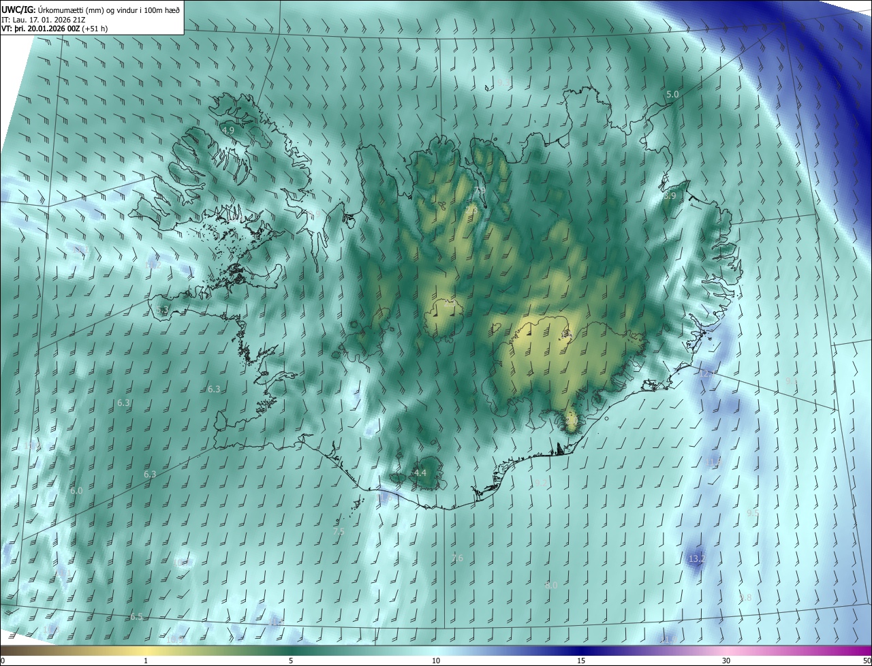Click the 5.0 value label in the northeast
The width and height of the screenshot is (872, 666).
672,95
